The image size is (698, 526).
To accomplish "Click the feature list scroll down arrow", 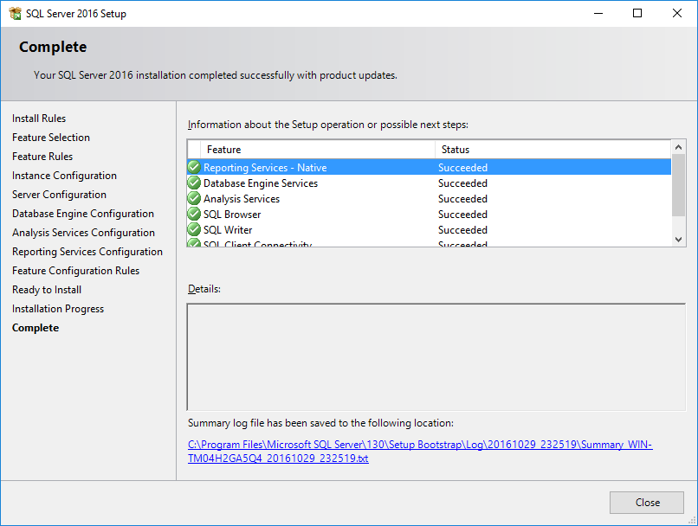I will (x=678, y=240).
